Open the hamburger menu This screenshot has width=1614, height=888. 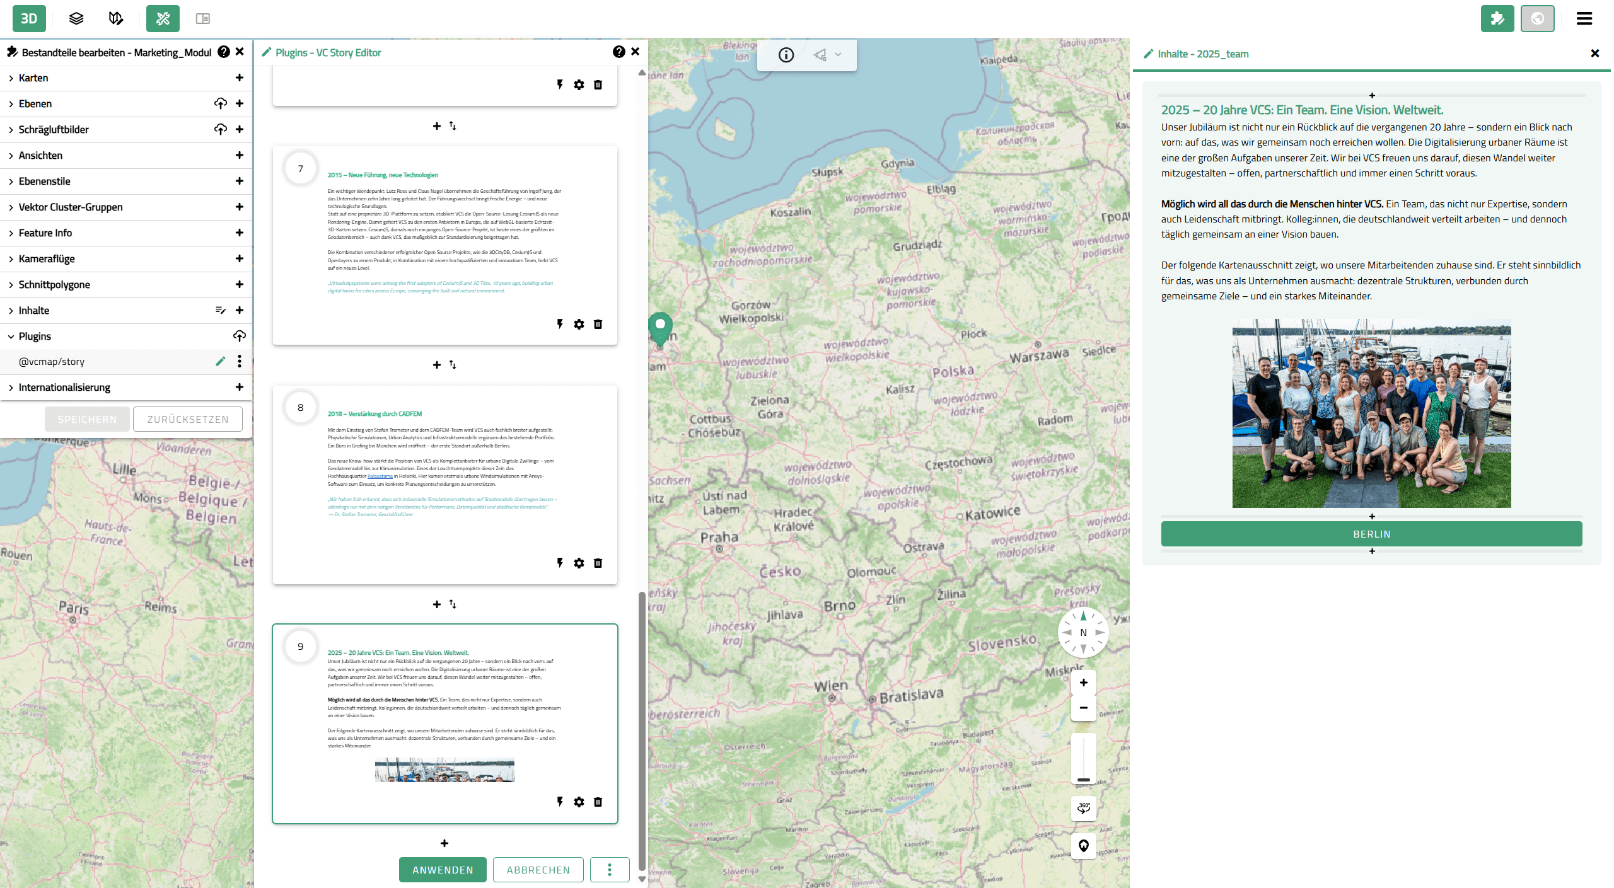pyautogui.click(x=1584, y=18)
